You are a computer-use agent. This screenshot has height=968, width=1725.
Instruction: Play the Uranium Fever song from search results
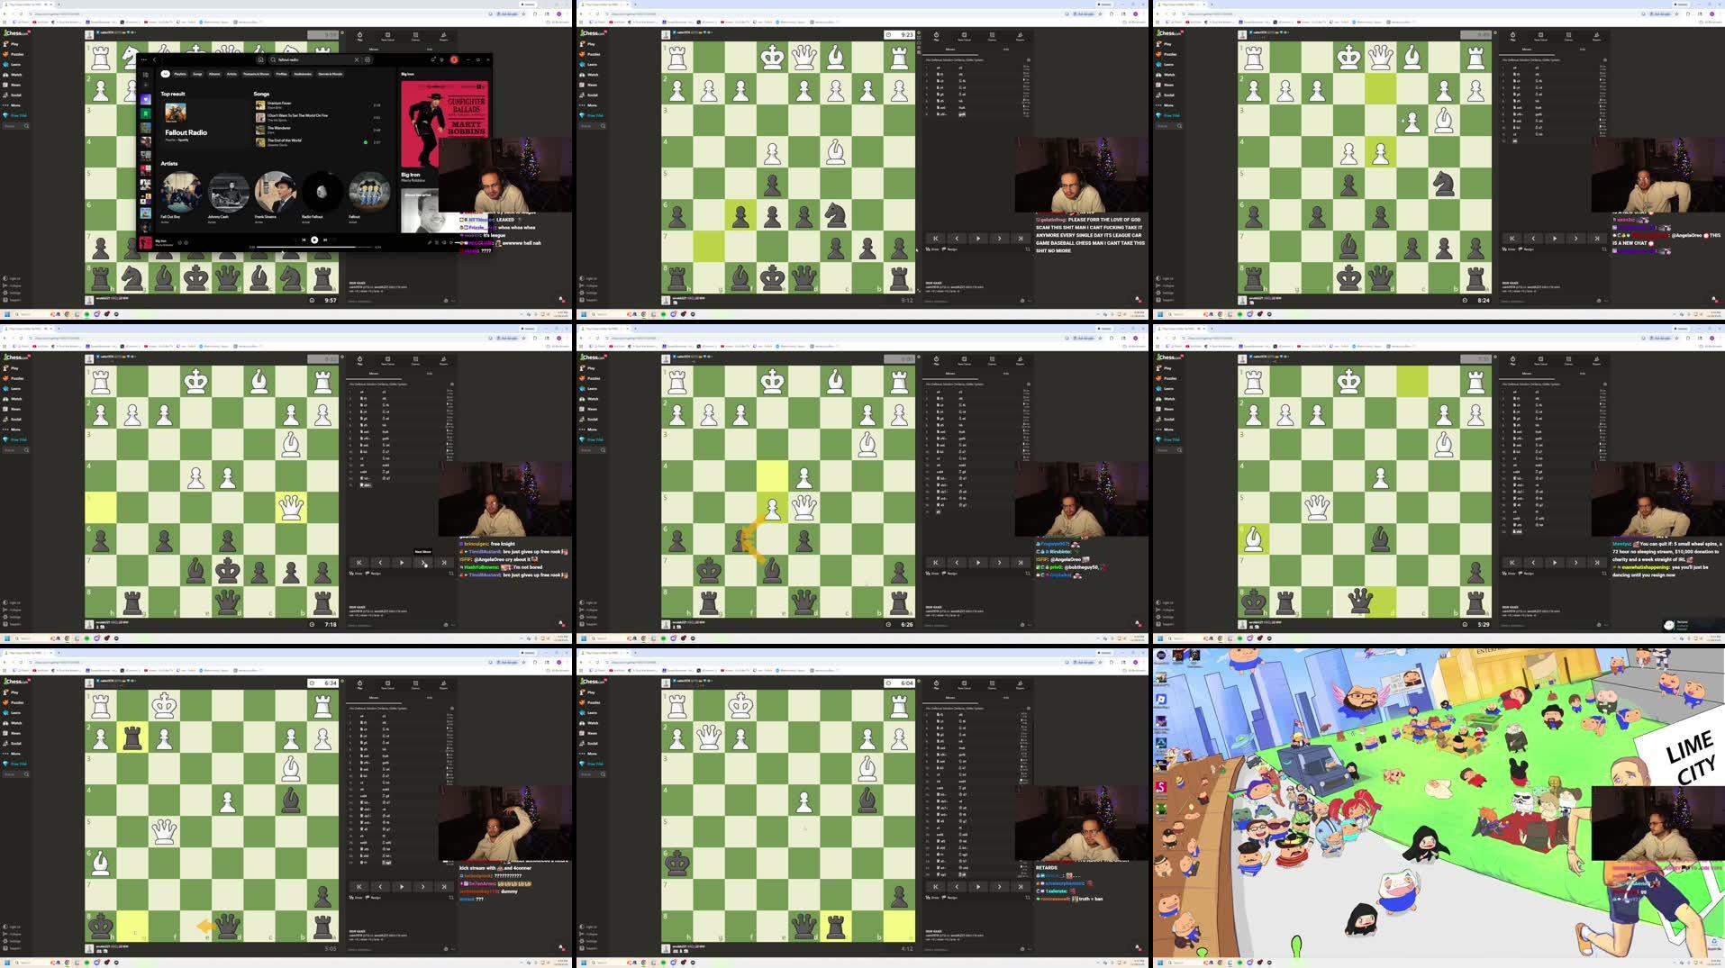click(x=279, y=104)
